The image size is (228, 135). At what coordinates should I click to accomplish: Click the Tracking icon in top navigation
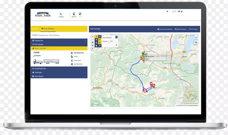pyautogui.click(x=61, y=15)
